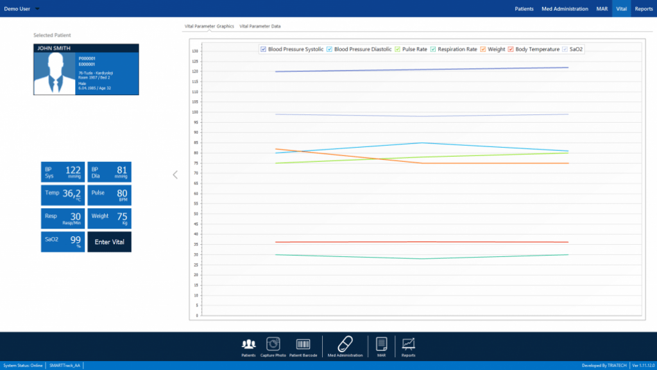Image resolution: width=657 pixels, height=370 pixels.
Task: Disable the Body Temperature series checkbox
Action: (x=511, y=49)
